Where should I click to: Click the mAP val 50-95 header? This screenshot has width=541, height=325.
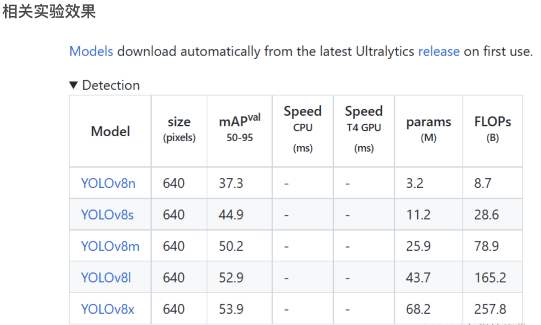[x=240, y=127]
